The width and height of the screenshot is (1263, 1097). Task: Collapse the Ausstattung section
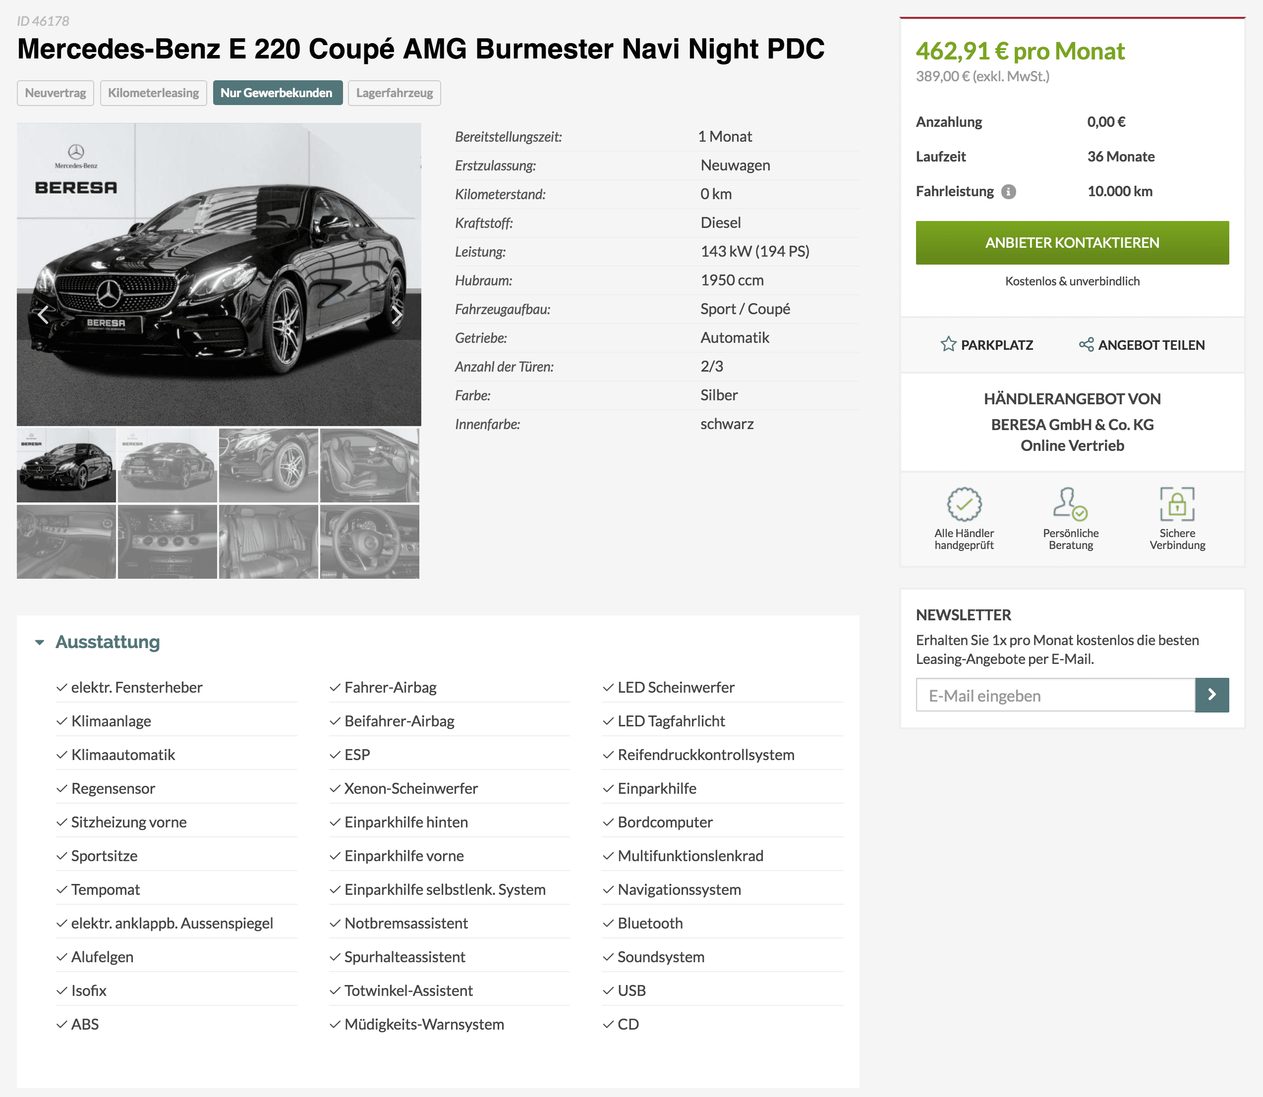(40, 642)
